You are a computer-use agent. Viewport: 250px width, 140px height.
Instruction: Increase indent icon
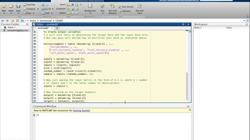73,13
